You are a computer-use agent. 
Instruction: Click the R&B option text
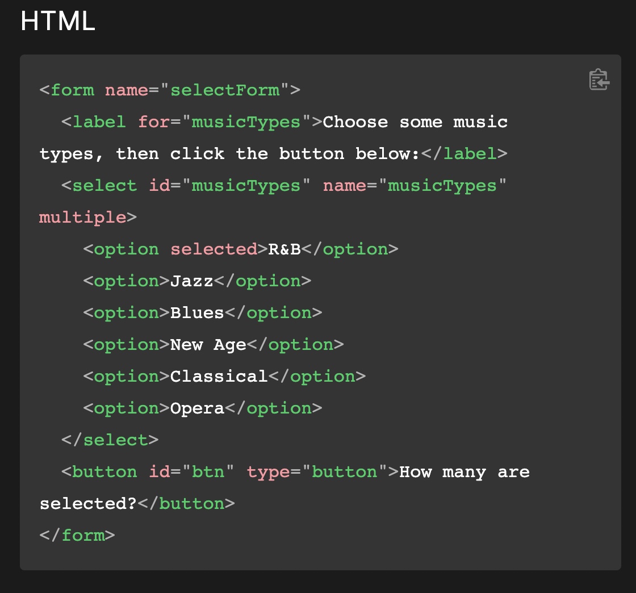click(x=284, y=249)
